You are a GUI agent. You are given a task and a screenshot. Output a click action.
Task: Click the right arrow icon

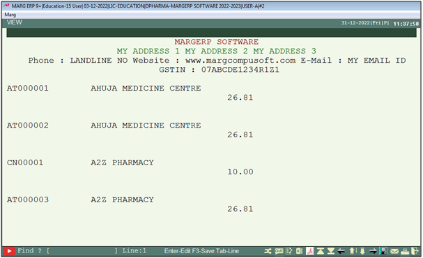pyautogui.click(x=373, y=252)
